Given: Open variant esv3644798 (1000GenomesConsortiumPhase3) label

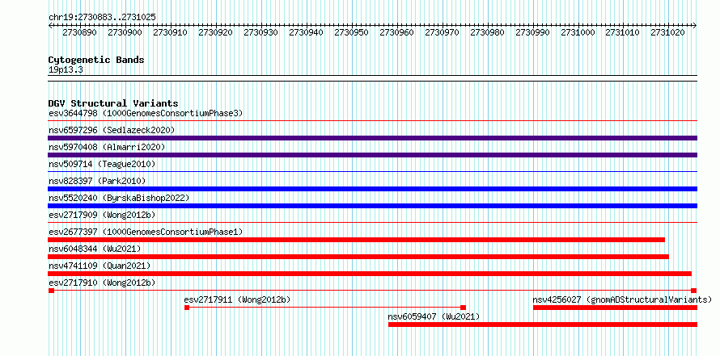Looking at the screenshot, I should [x=146, y=113].
